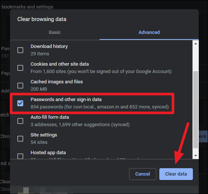208x194 pixels.
Task: Click the dialog list scrollbar thumb
Action: pyautogui.click(x=196, y=110)
